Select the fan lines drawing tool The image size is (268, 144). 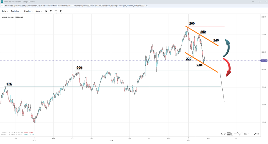click(x=232, y=134)
